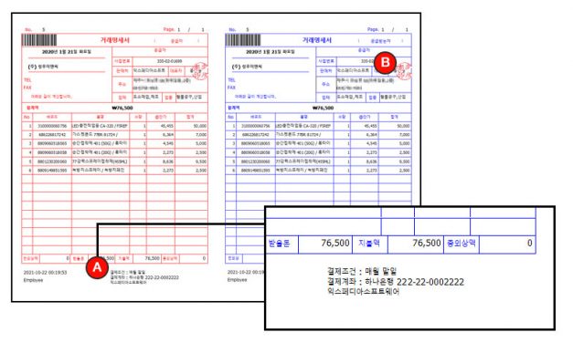Click 하나은행 222-22-0002222 account line in callout
This screenshot has height=343, width=573.
(396, 282)
